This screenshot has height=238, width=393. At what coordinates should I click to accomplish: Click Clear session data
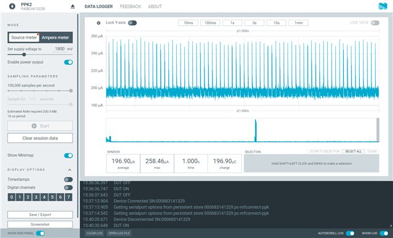[x=40, y=138]
